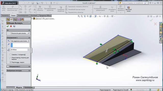Click Исправить эскиз tool

point(112,9)
